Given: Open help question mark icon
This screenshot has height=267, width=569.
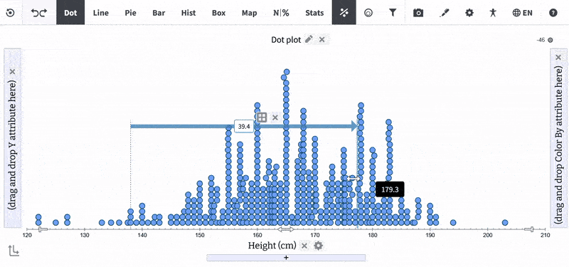Looking at the screenshot, I should pyautogui.click(x=553, y=13).
